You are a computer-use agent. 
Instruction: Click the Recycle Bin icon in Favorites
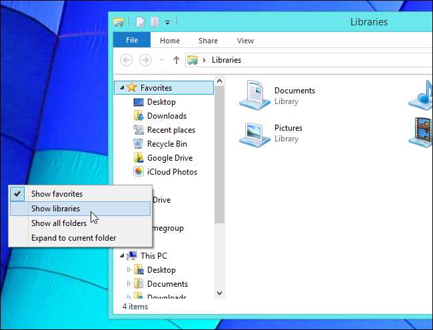click(x=139, y=144)
